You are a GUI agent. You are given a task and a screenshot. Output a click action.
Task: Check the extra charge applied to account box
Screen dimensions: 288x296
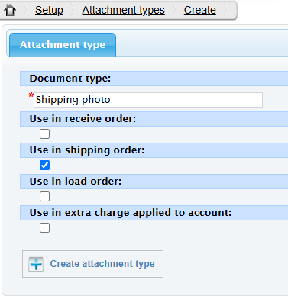44,227
